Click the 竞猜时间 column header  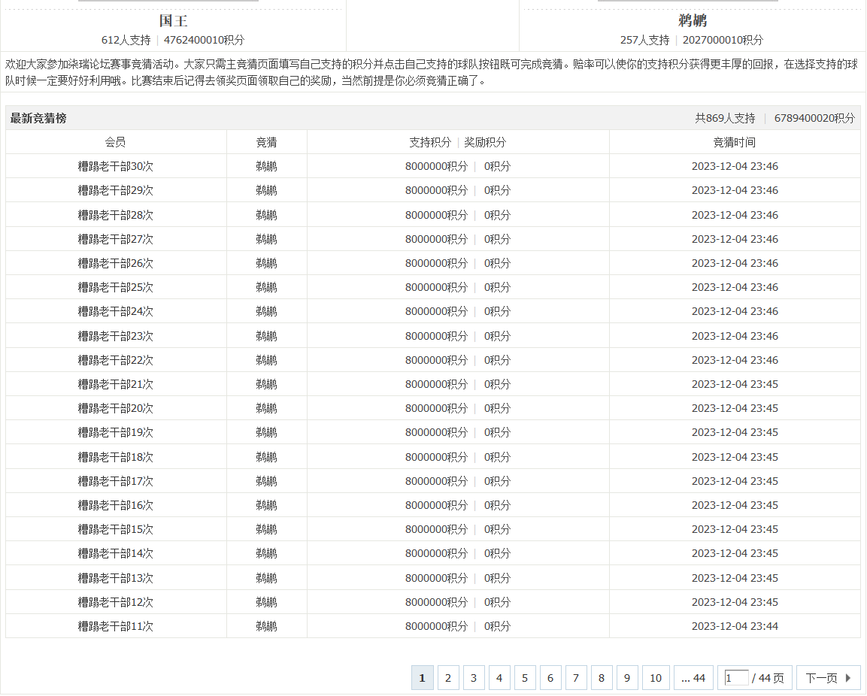click(737, 141)
